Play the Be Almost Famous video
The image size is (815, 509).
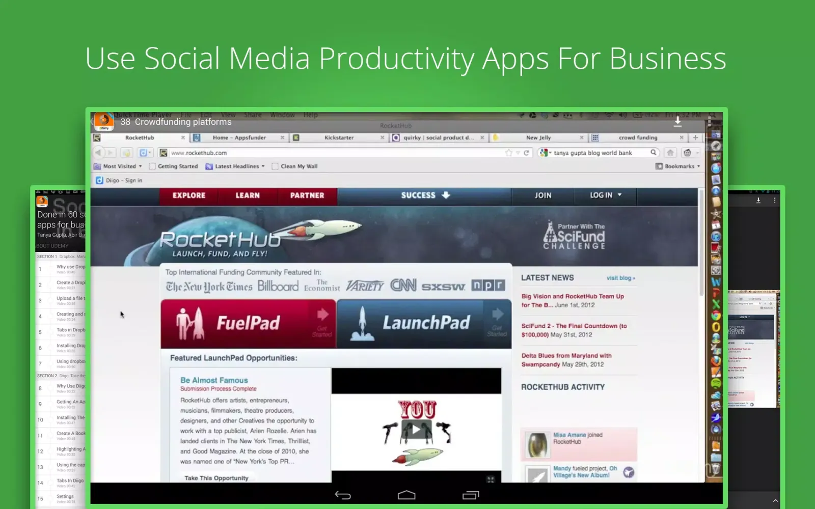pos(416,430)
